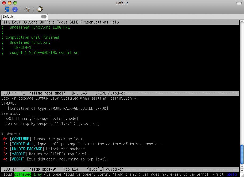This screenshot has height=177, width=244.
Task: Choose the ABORT restart to exit debugger
Action: 17,159
